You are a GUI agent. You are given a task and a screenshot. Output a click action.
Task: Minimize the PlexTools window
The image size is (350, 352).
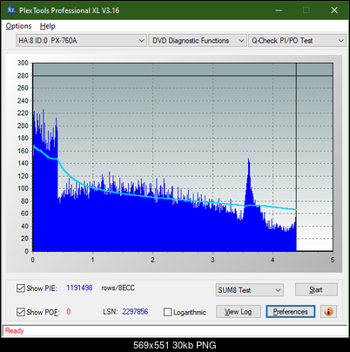(279, 10)
